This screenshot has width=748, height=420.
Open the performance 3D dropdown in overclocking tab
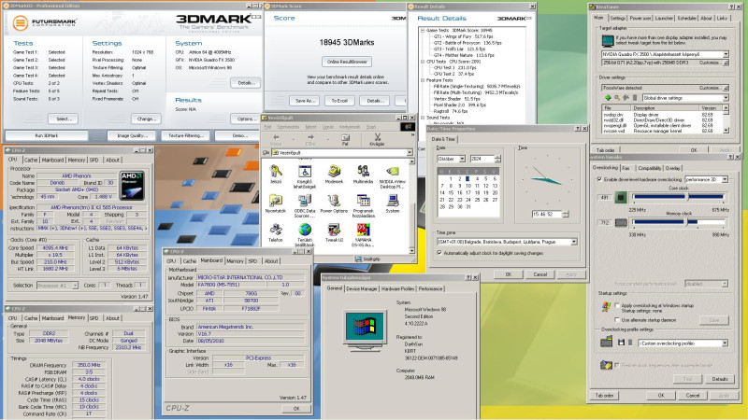tap(724, 179)
